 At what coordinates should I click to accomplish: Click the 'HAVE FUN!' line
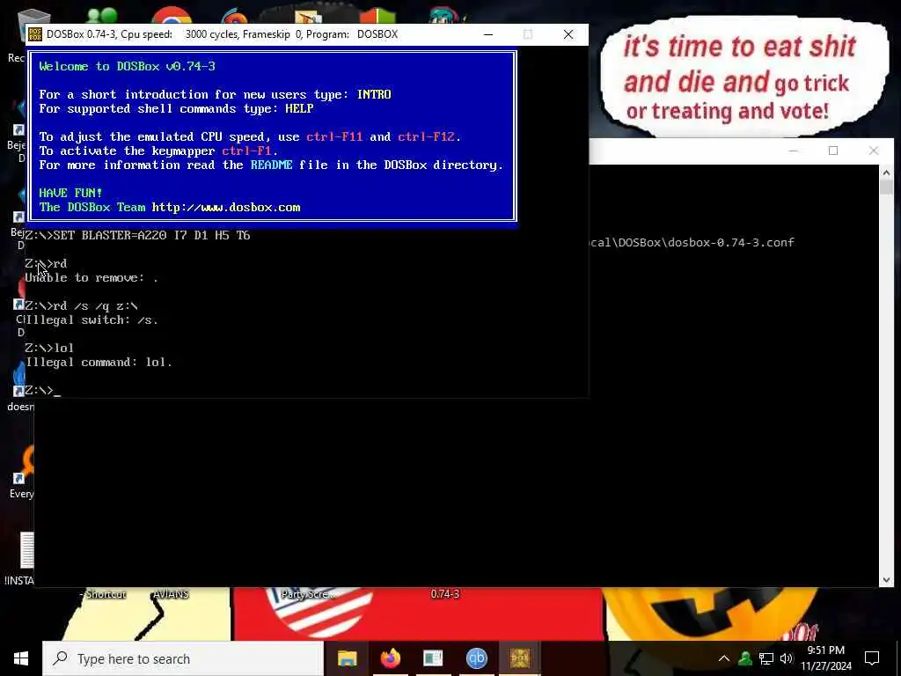[x=70, y=193]
